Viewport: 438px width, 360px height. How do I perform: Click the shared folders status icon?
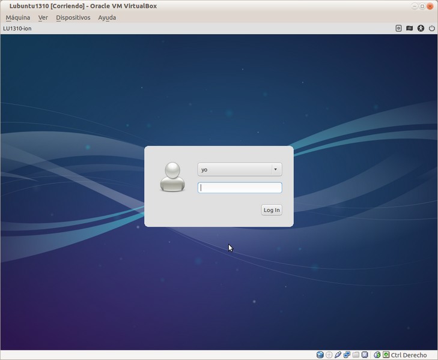pos(356,355)
